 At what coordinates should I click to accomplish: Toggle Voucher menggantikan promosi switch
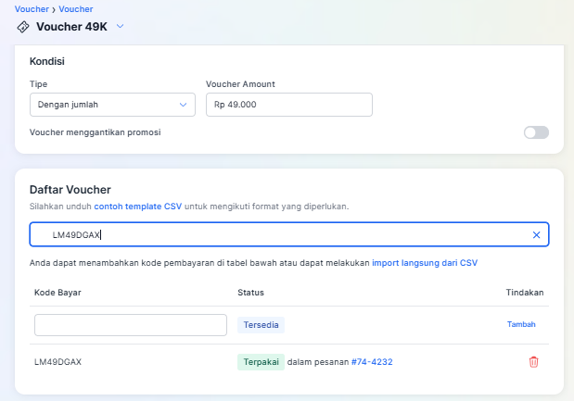pos(536,132)
